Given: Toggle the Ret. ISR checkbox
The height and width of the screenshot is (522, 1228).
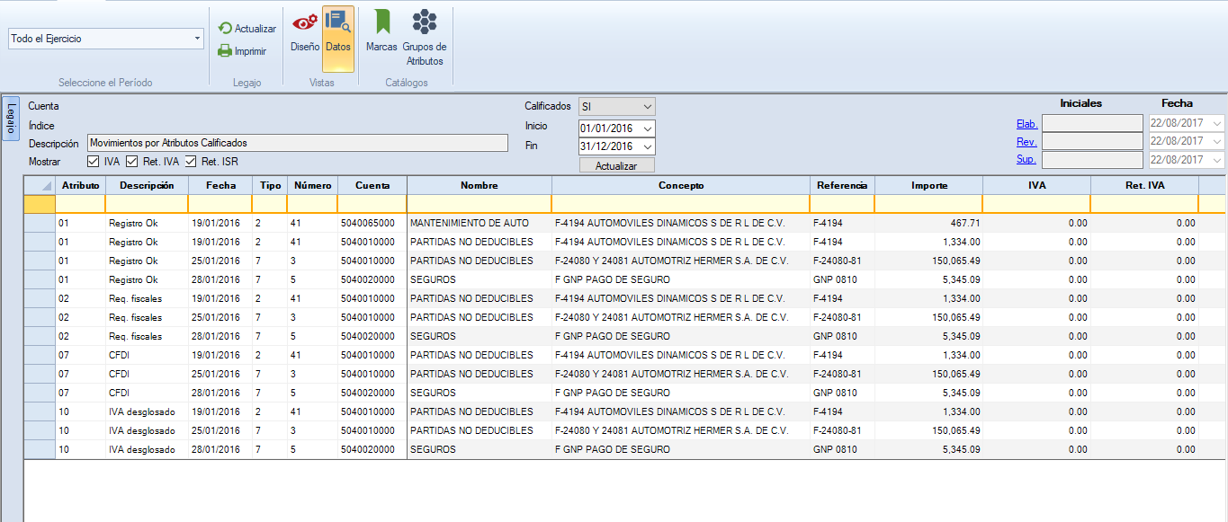Looking at the screenshot, I should click(x=191, y=162).
